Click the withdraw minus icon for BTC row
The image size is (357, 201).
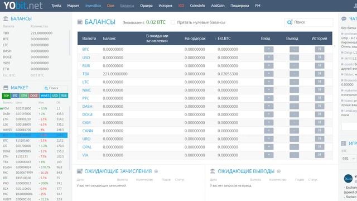pos(294,49)
